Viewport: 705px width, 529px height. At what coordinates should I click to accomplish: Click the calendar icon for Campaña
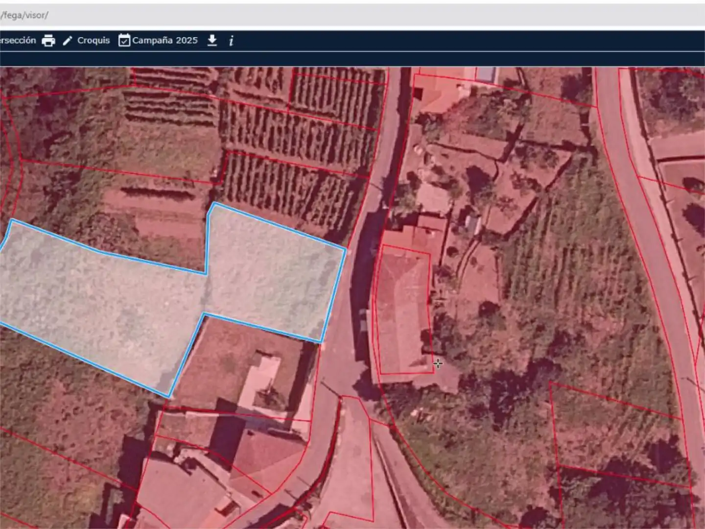pyautogui.click(x=124, y=40)
